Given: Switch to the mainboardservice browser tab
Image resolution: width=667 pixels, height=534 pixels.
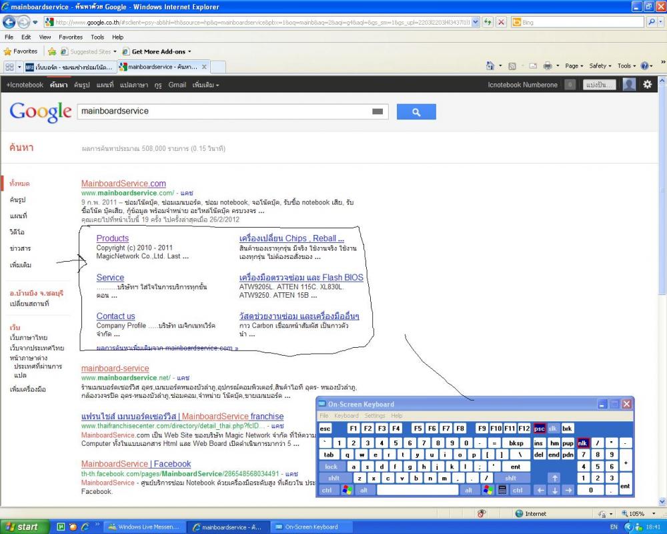Looking at the screenshot, I should point(163,67).
